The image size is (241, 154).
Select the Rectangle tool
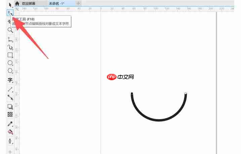(x=10, y=55)
